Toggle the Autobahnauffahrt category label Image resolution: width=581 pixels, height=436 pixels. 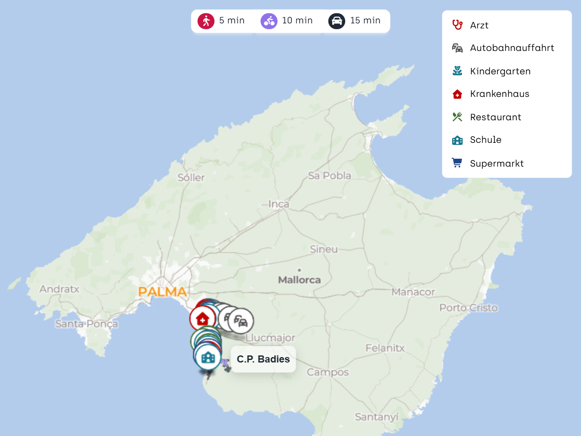(512, 48)
